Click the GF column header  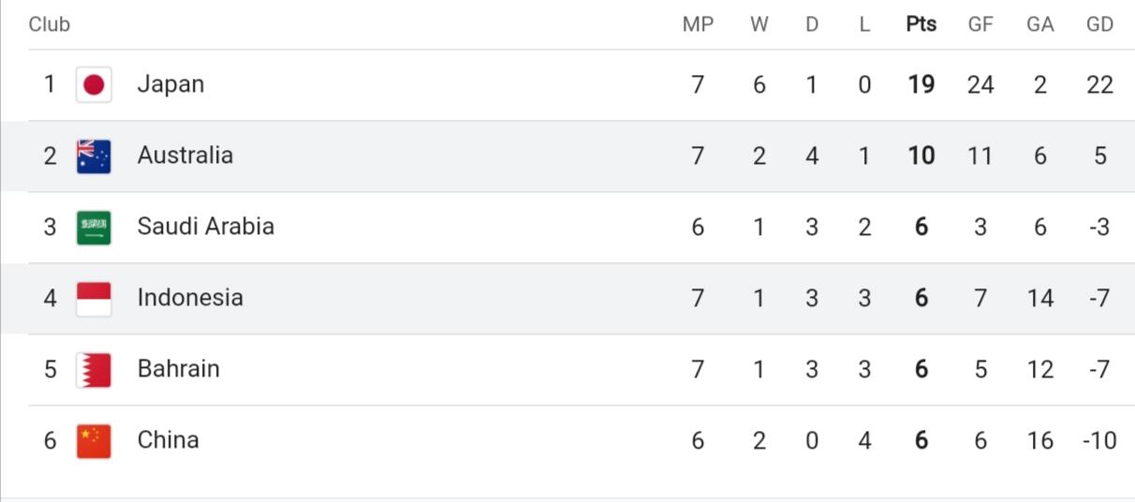pos(980,25)
